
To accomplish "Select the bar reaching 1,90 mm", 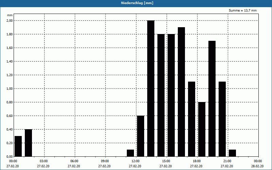I will (x=182, y=92).
